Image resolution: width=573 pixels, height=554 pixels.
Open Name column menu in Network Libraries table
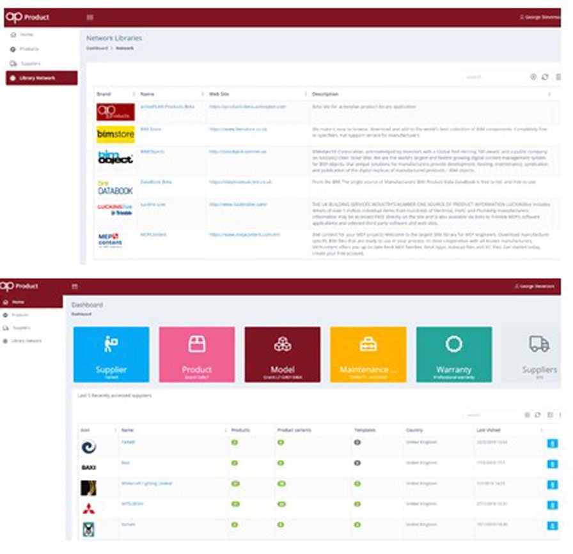[202, 94]
